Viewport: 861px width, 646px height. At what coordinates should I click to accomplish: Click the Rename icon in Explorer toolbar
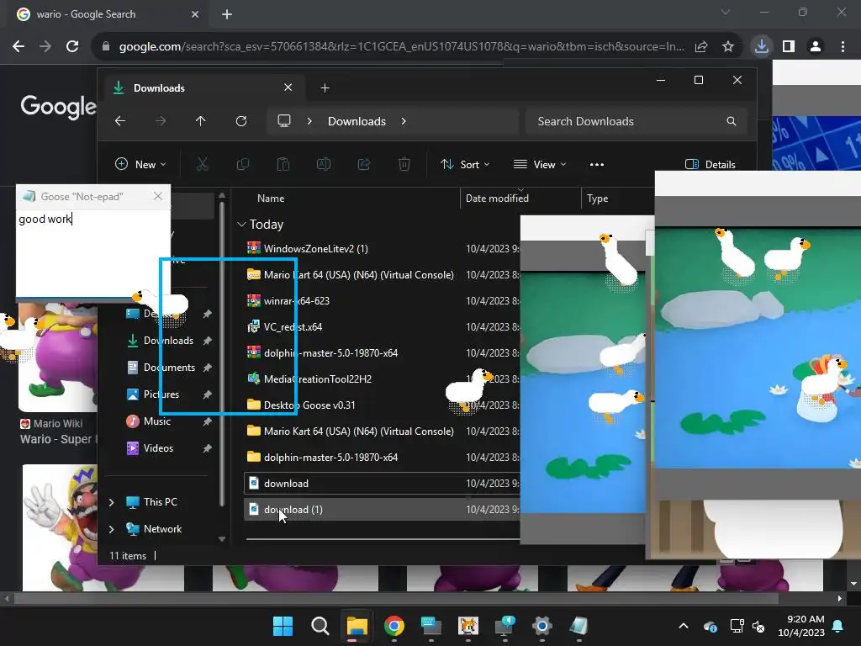[x=324, y=164]
